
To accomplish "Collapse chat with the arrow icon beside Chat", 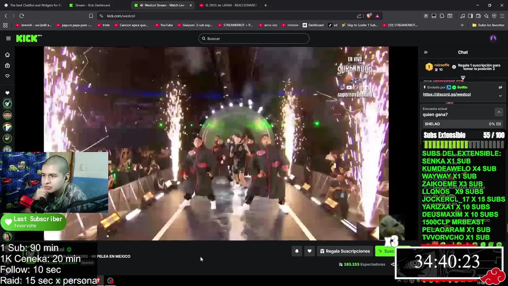I will click(426, 52).
